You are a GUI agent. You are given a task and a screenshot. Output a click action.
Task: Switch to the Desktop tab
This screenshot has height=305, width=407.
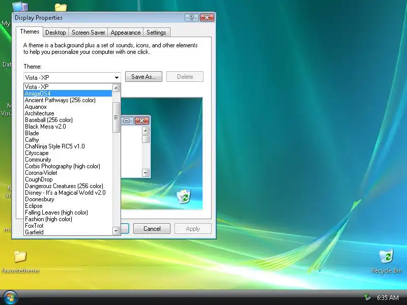[55, 33]
